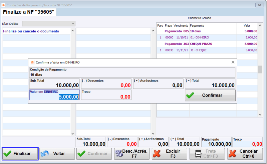Click the bottom Troco value 0,00
Viewport: 267px width, 164px height.
click(x=257, y=144)
